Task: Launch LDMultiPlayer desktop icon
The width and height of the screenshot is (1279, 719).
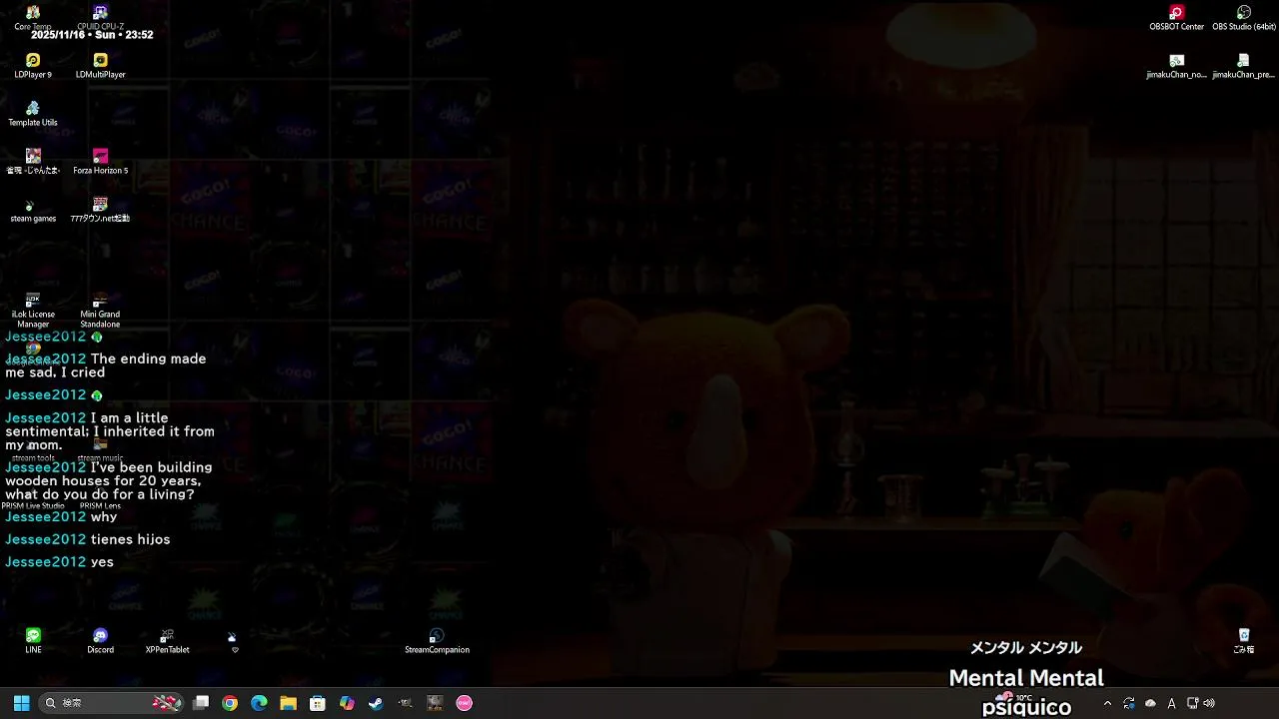Action: tap(100, 65)
